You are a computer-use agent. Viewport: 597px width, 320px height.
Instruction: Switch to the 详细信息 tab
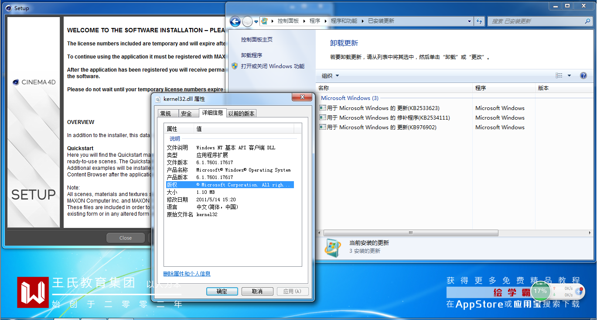(212, 113)
